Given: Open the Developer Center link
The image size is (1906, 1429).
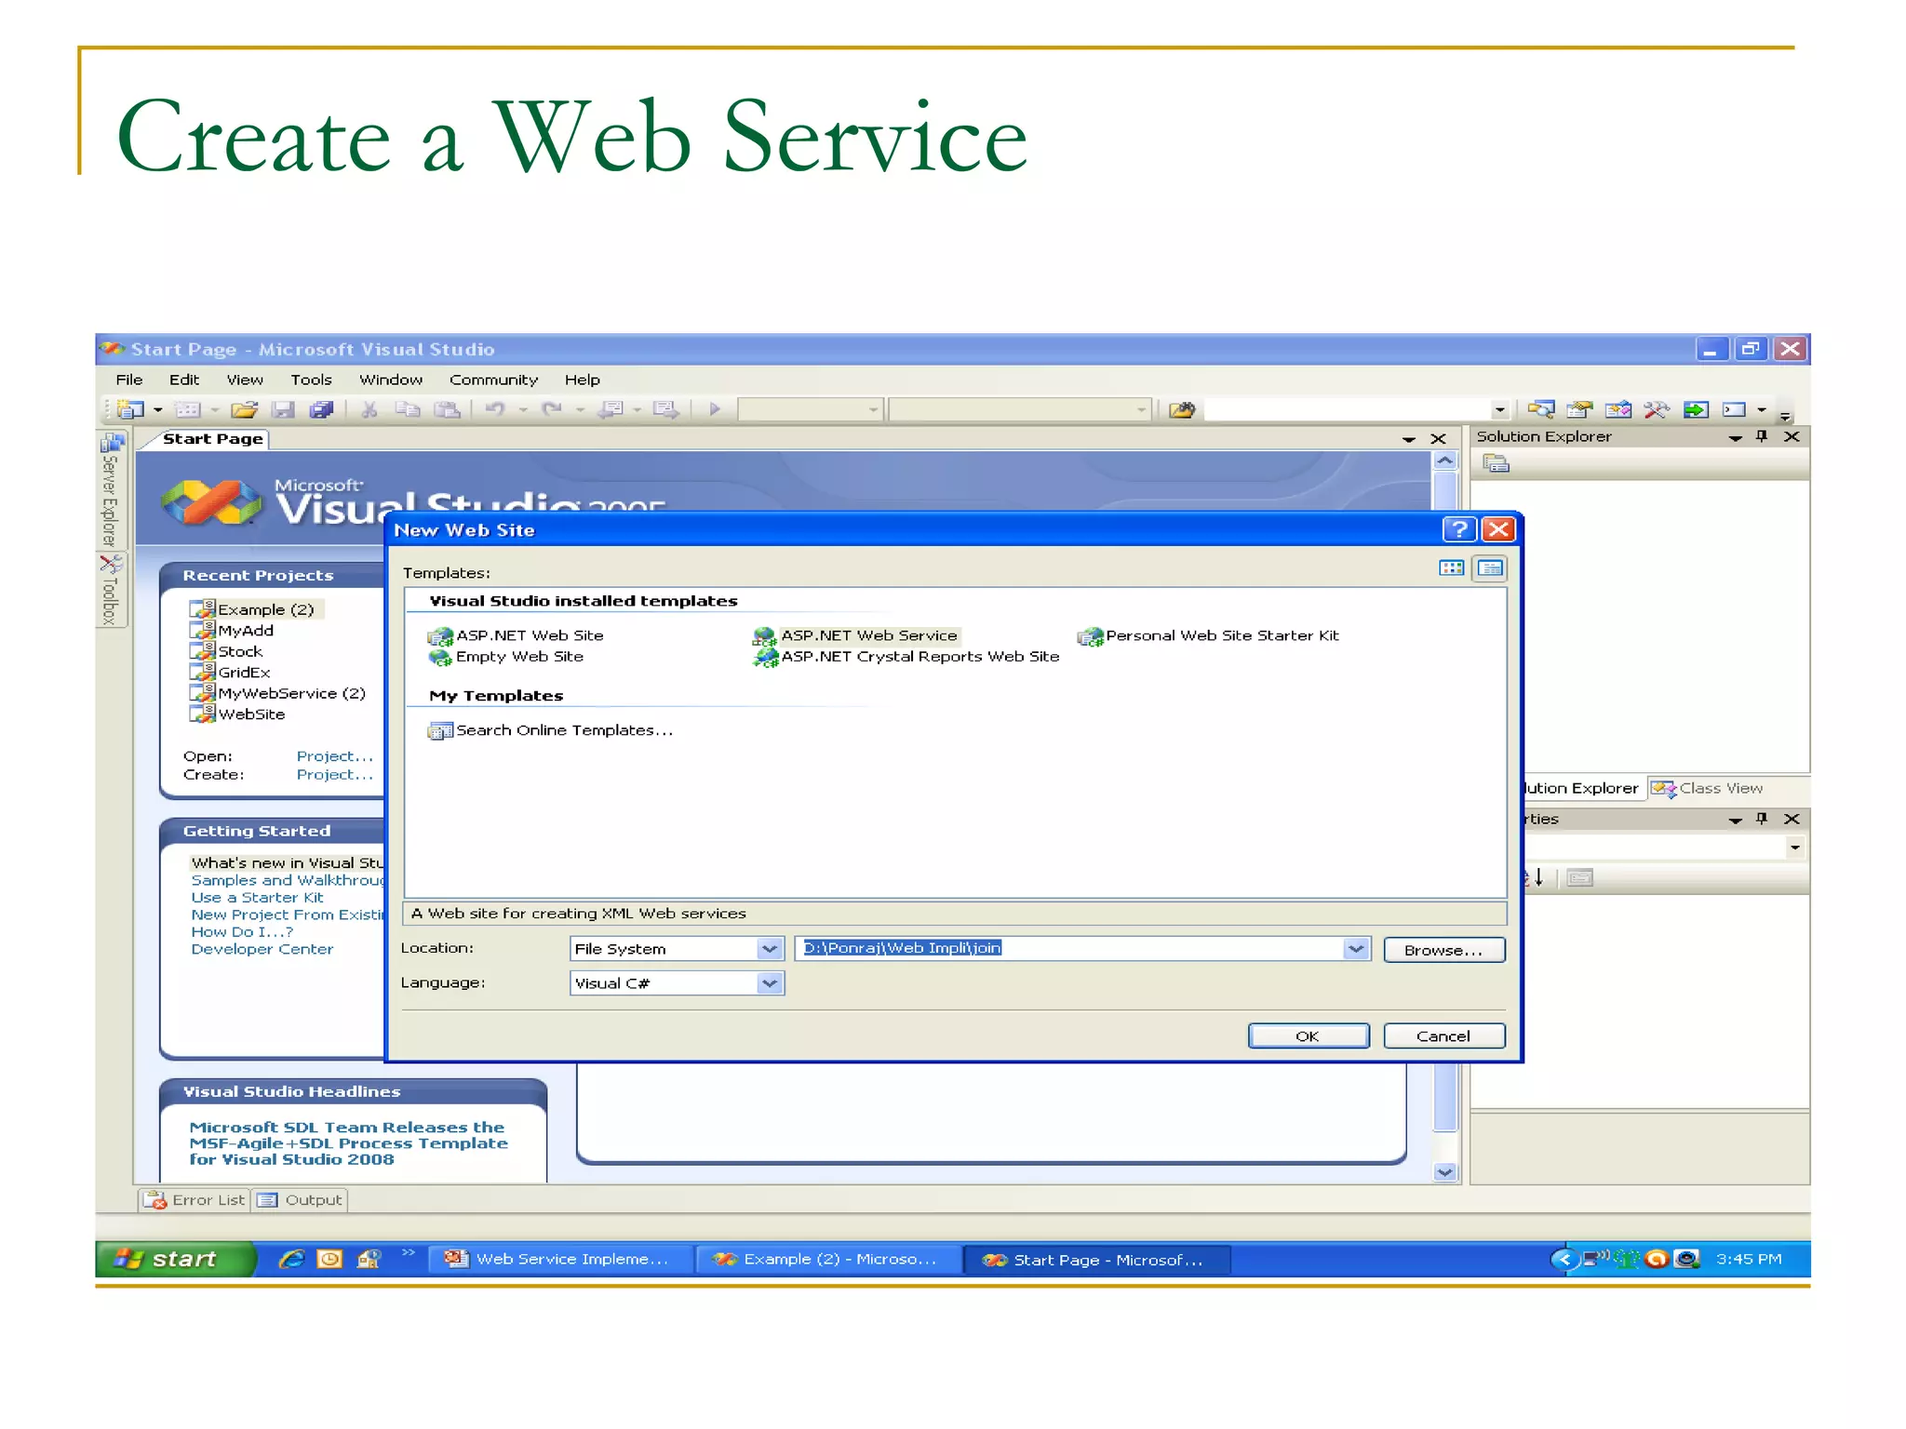Looking at the screenshot, I should coord(262,950).
